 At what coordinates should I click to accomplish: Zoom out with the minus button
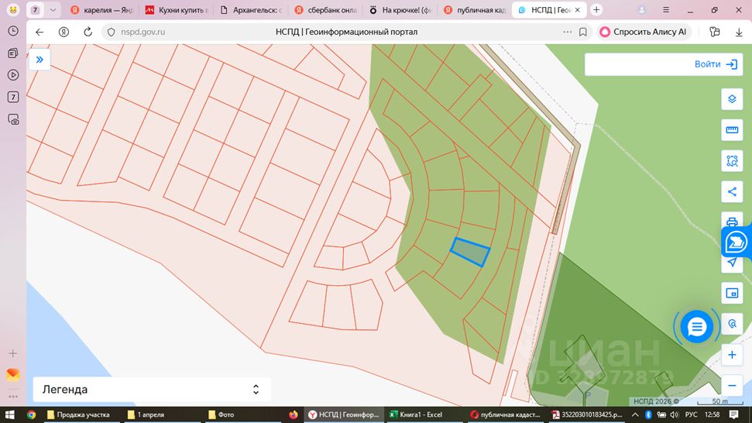pyautogui.click(x=732, y=386)
